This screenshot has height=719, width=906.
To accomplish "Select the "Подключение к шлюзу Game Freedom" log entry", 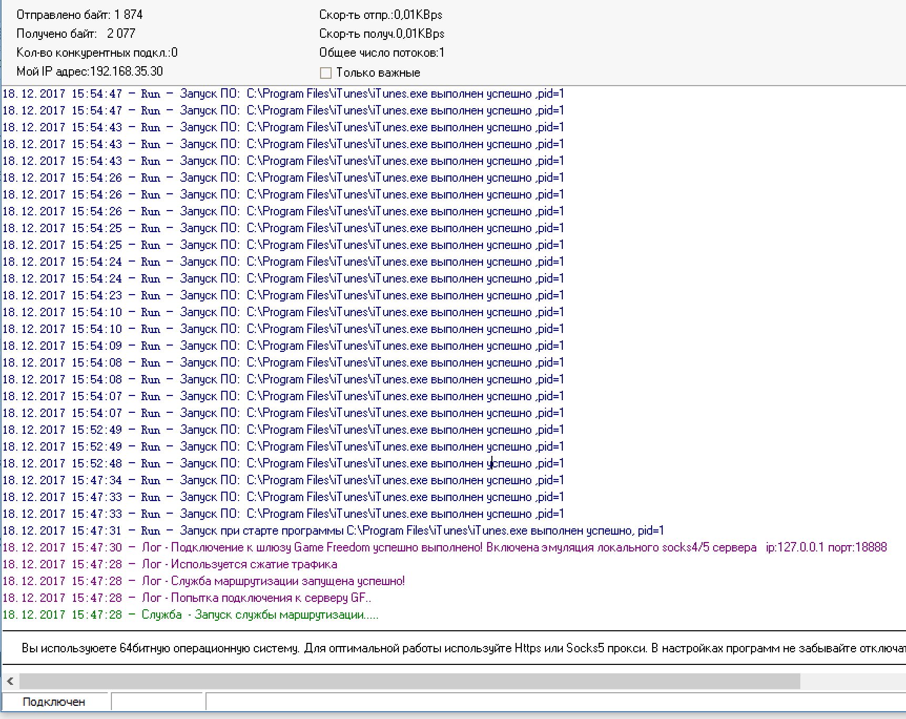I will pos(326,548).
